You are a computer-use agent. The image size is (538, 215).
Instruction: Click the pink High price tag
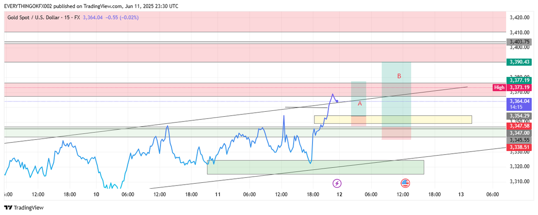(x=499, y=87)
